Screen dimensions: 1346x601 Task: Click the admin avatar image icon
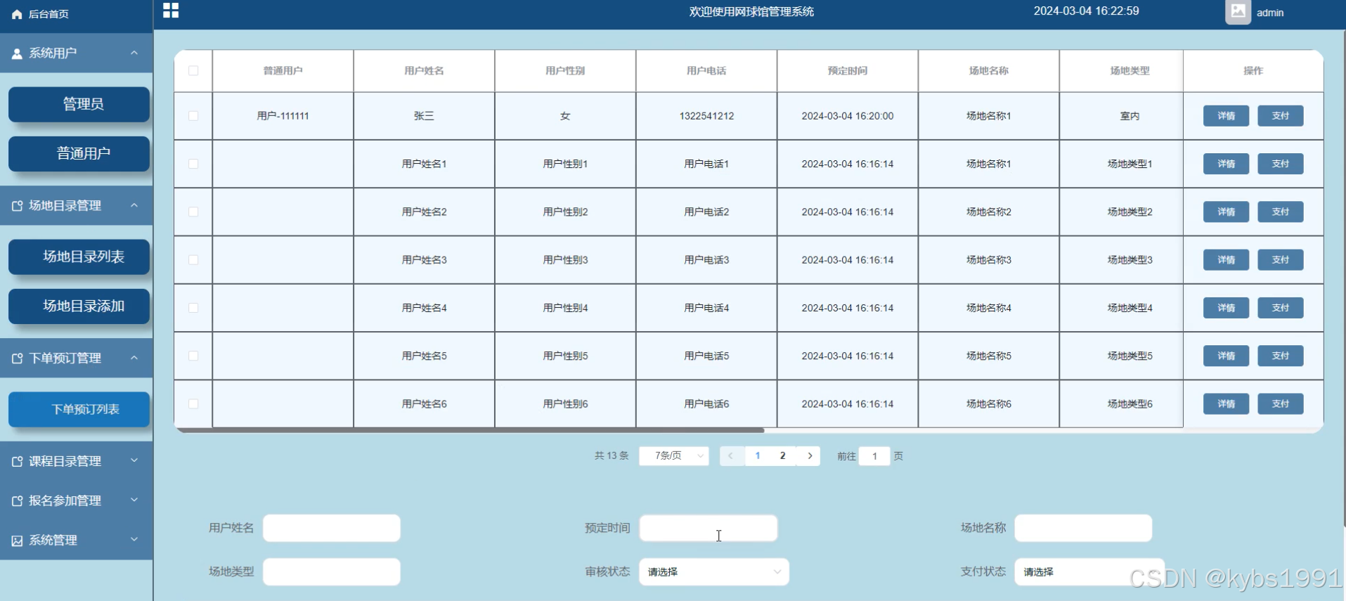(x=1238, y=12)
